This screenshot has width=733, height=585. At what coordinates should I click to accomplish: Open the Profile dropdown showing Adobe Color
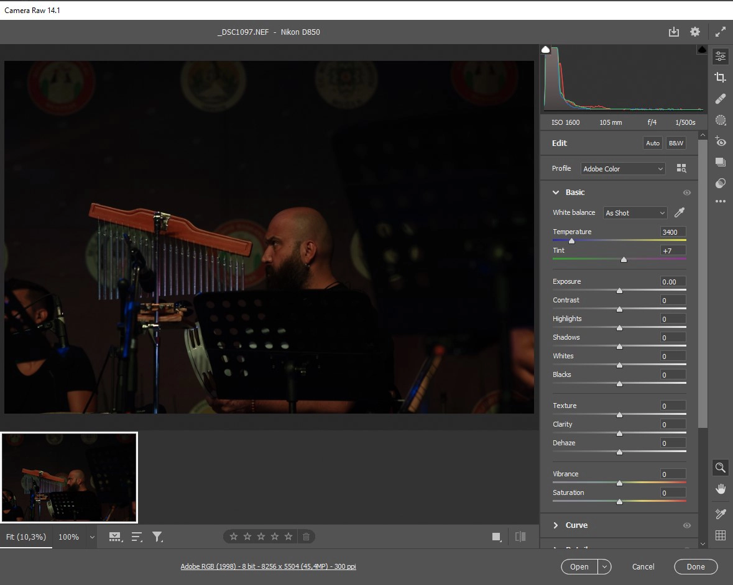click(x=624, y=169)
